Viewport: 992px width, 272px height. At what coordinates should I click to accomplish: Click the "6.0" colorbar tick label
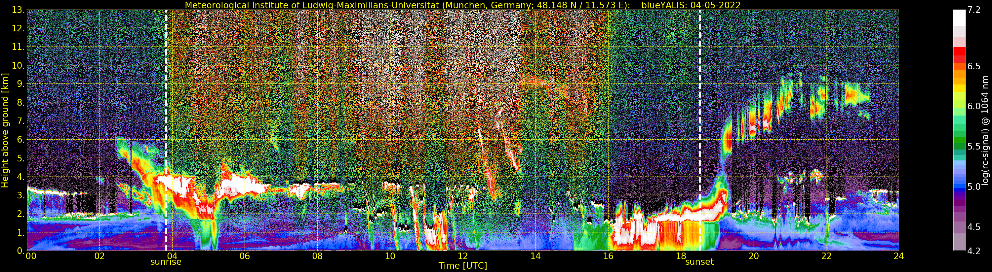coord(974,106)
